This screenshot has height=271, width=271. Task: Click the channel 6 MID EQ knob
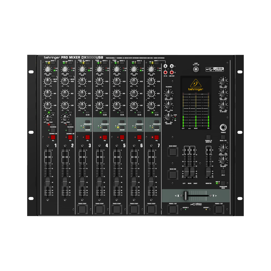coord(134,93)
